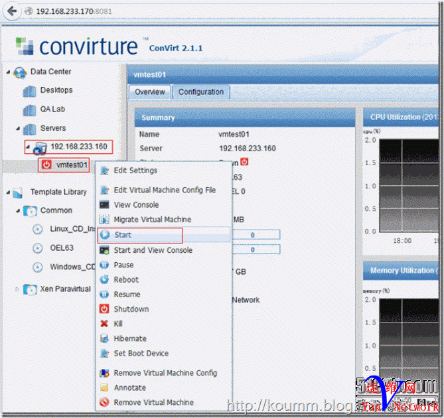Collapse the 192.168.233.160 server node
Screen dimensions: 444x418
coord(28,147)
